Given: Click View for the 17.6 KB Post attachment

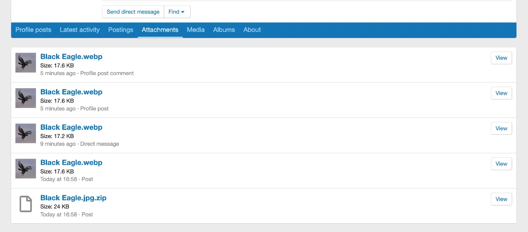Looking at the screenshot, I should click(x=501, y=164).
